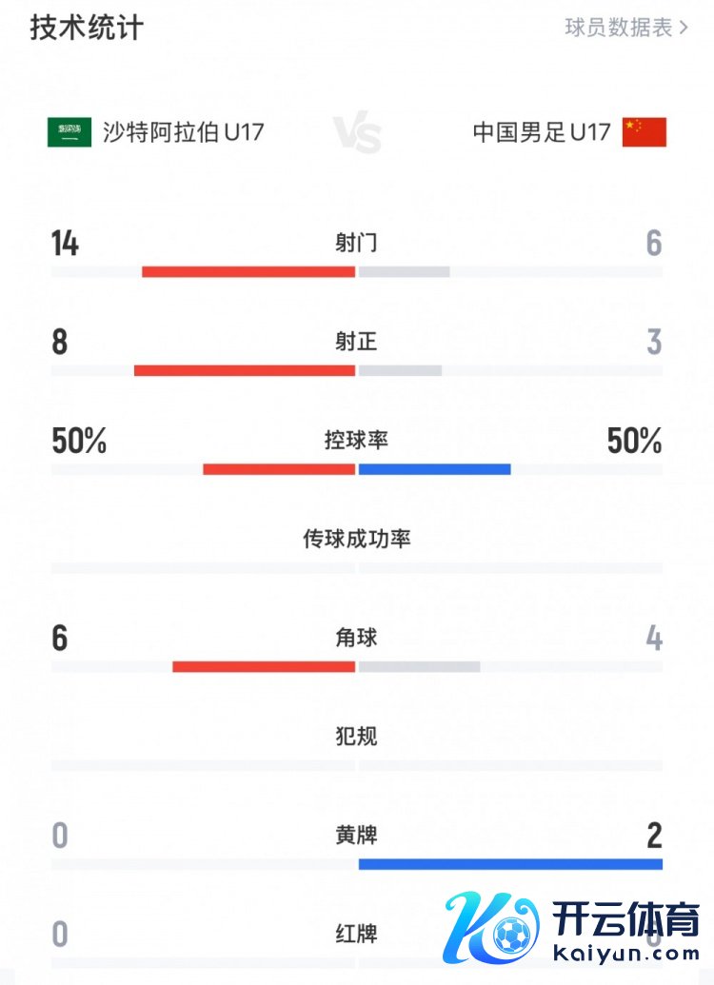Image resolution: width=714 pixels, height=985 pixels.
Task: Click the 红牌 red card label
Action: (x=357, y=934)
